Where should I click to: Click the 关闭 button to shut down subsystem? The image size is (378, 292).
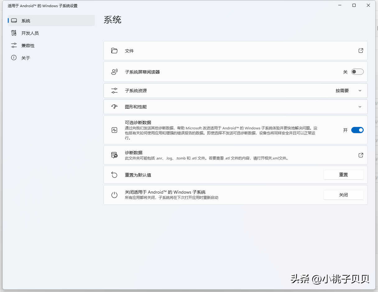pos(343,195)
